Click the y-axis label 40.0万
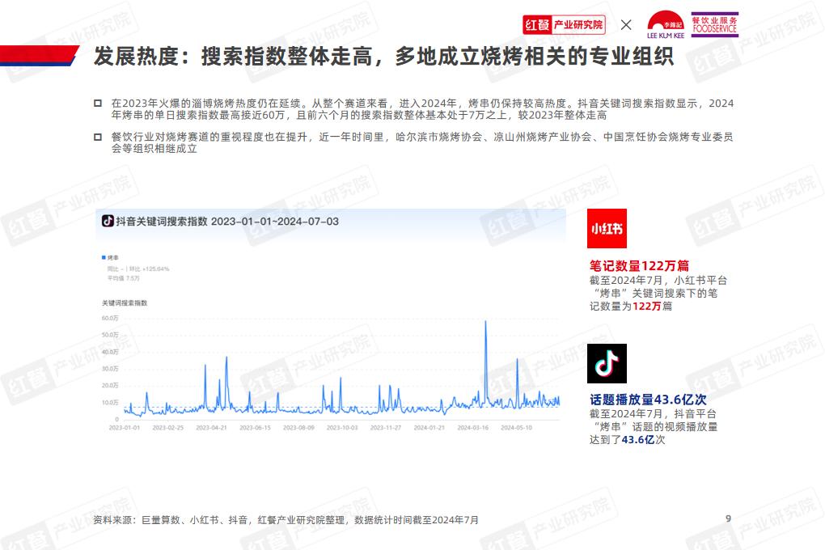 110,352
